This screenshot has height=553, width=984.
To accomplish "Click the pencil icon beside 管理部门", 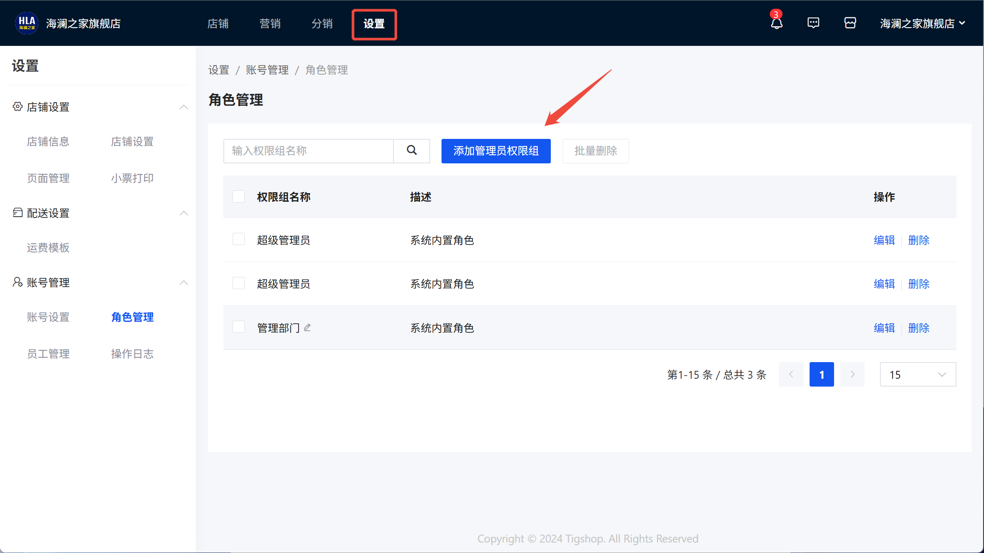I will point(307,328).
